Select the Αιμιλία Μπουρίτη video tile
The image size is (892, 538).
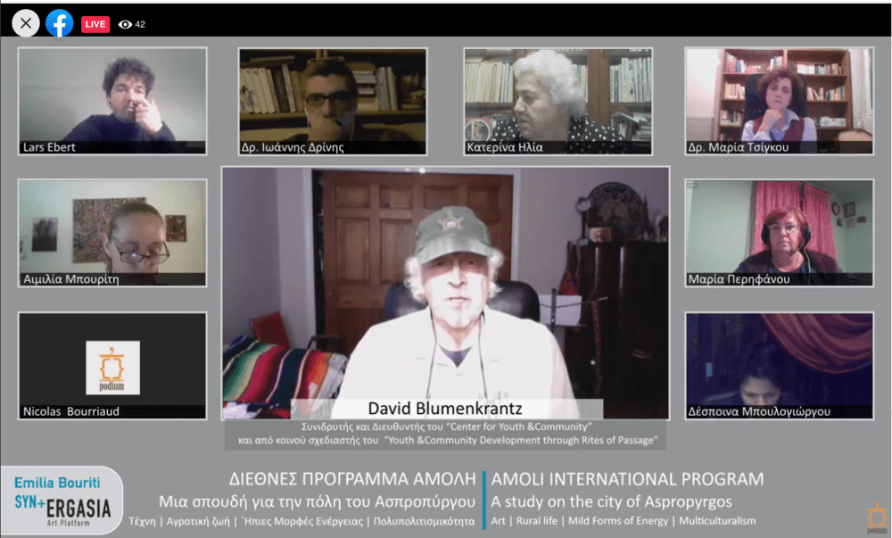point(112,232)
